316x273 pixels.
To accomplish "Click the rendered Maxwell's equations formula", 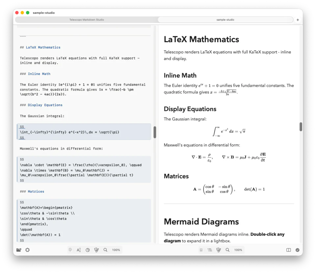I will point(228,157).
